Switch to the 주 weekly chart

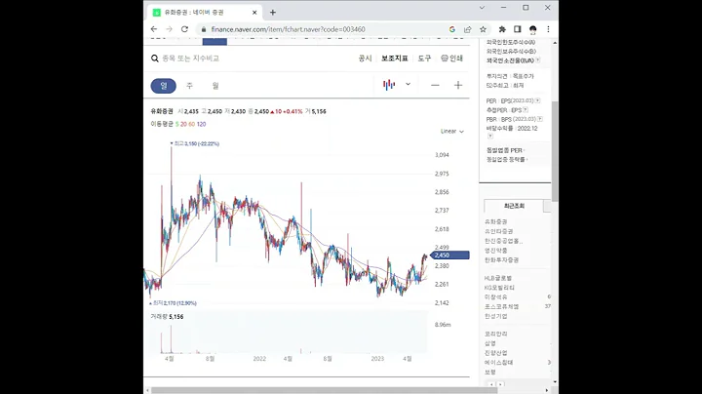coord(189,86)
